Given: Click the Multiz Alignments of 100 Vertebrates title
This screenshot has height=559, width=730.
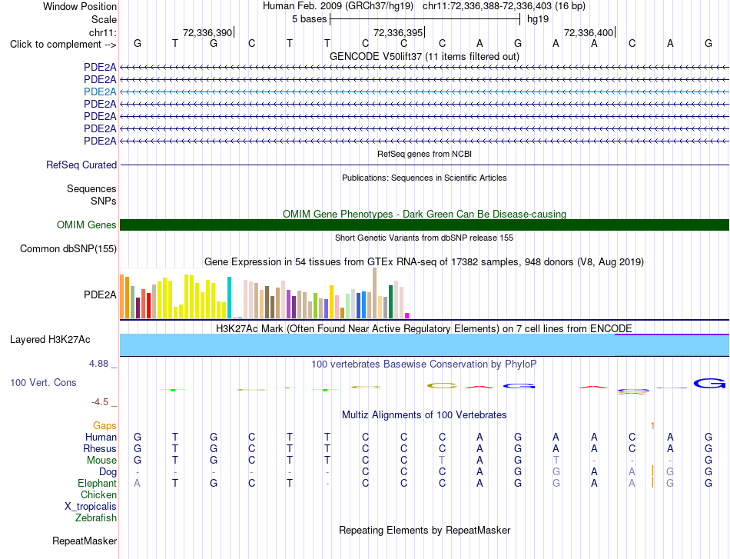Looking at the screenshot, I should pyautogui.click(x=424, y=415).
